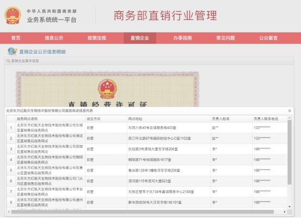Click address 东铁匠营苇子坑138号嘉诚商务中心2108室
Screen dimensions: 301x218
coord(161,192)
